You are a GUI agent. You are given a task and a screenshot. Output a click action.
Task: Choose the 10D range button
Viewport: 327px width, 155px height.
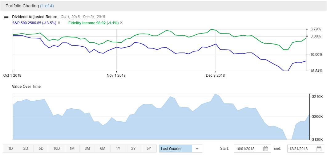point(57,149)
